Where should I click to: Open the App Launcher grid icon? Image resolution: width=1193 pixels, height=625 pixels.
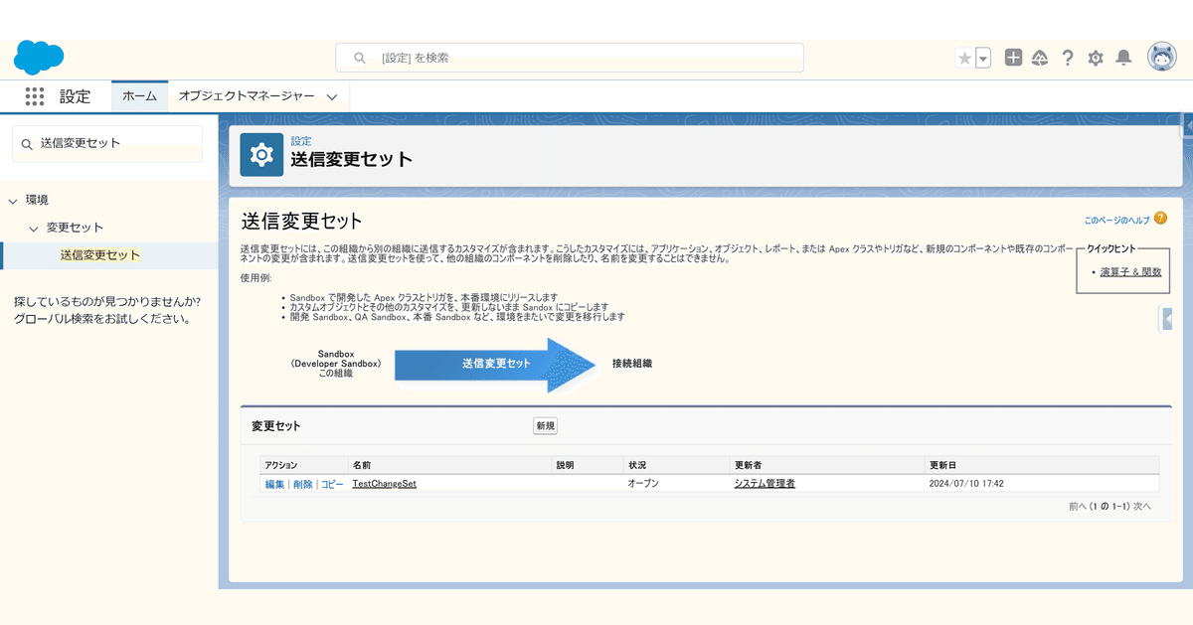point(35,95)
